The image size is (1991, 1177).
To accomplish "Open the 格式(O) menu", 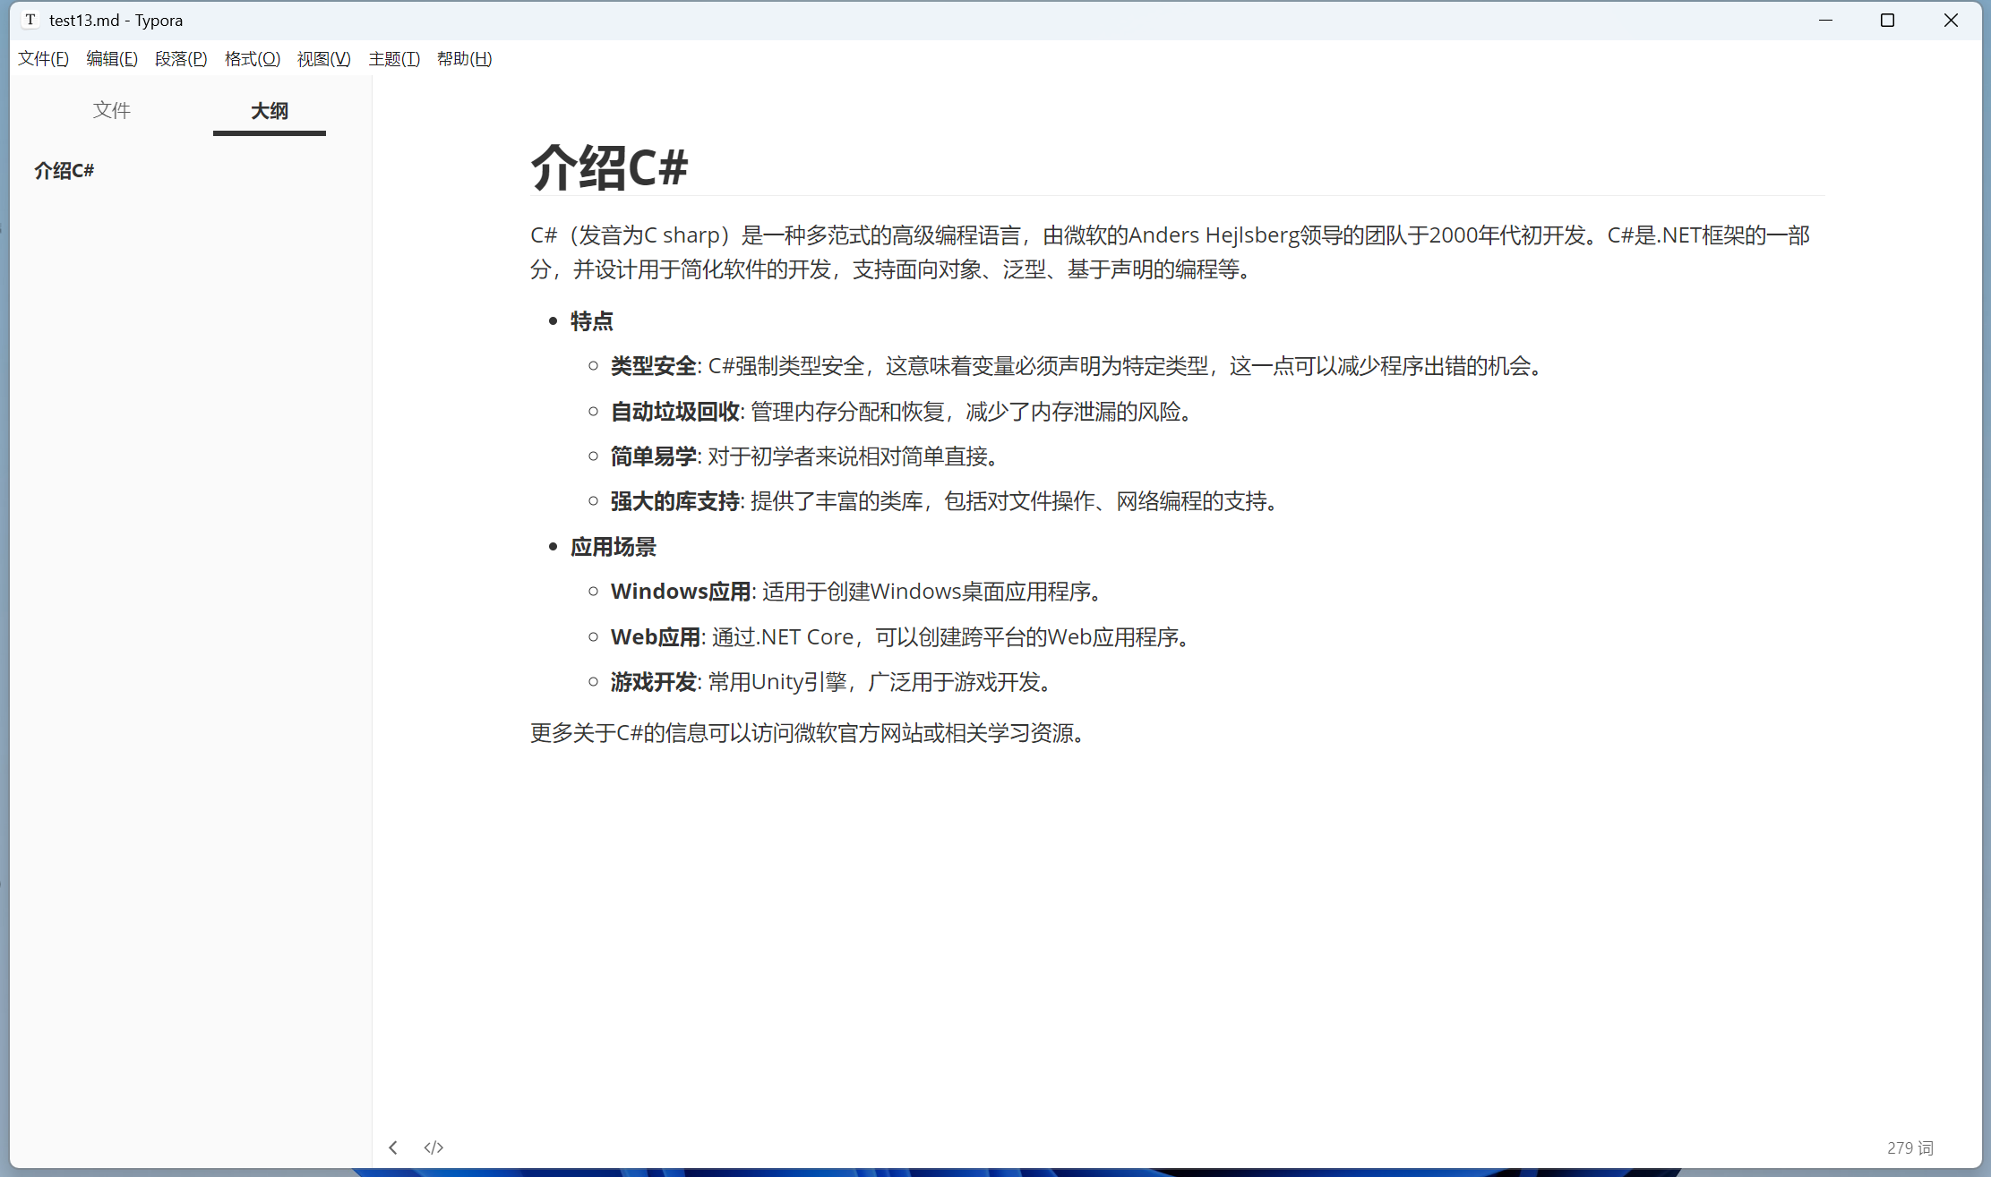I will (252, 59).
